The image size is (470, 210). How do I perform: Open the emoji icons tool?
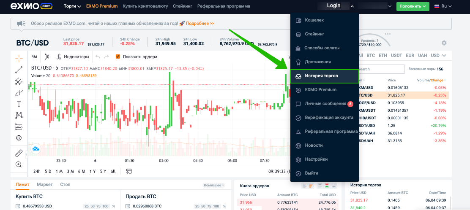click(x=19, y=138)
